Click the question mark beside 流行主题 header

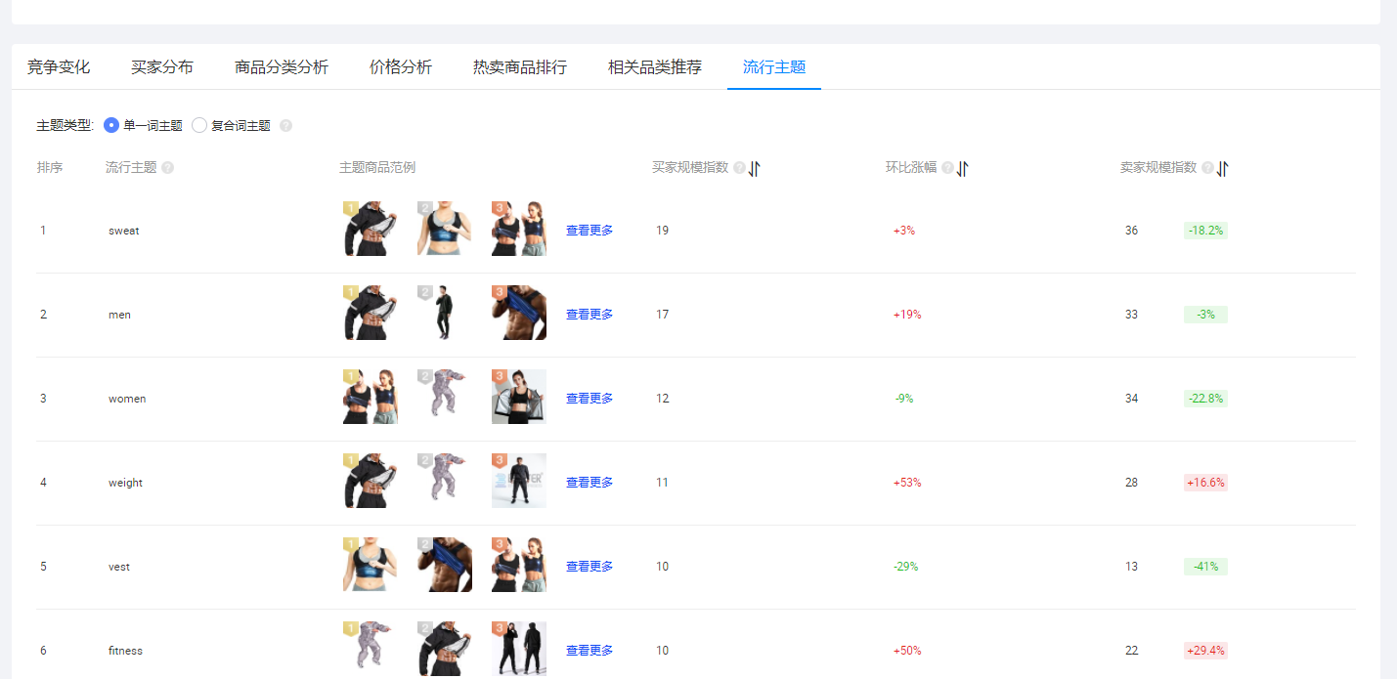[x=167, y=167]
